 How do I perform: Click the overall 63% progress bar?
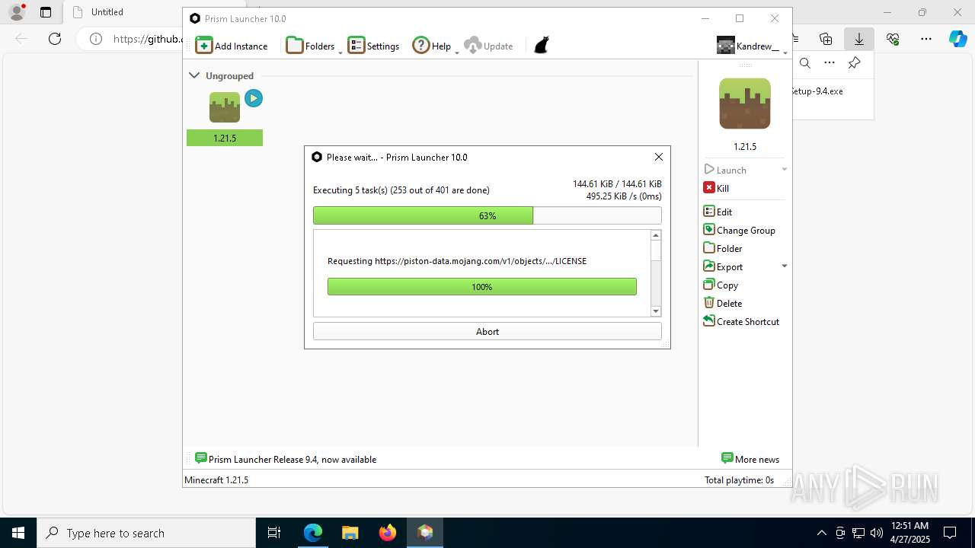[487, 215]
